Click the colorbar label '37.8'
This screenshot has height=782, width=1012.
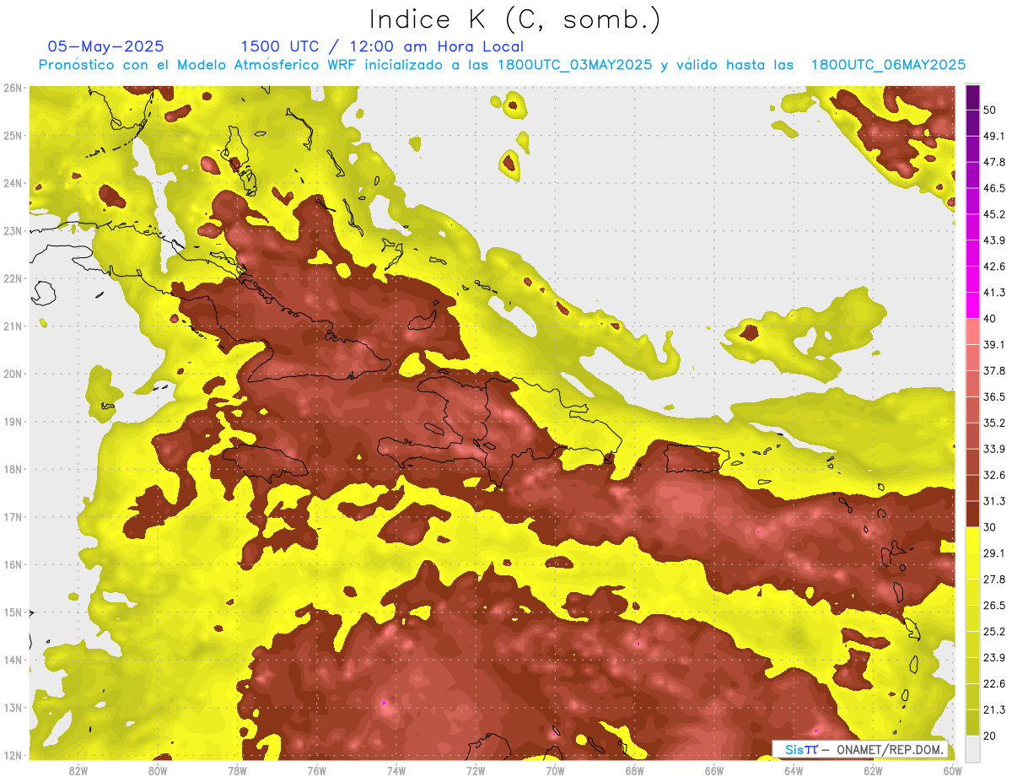click(994, 371)
